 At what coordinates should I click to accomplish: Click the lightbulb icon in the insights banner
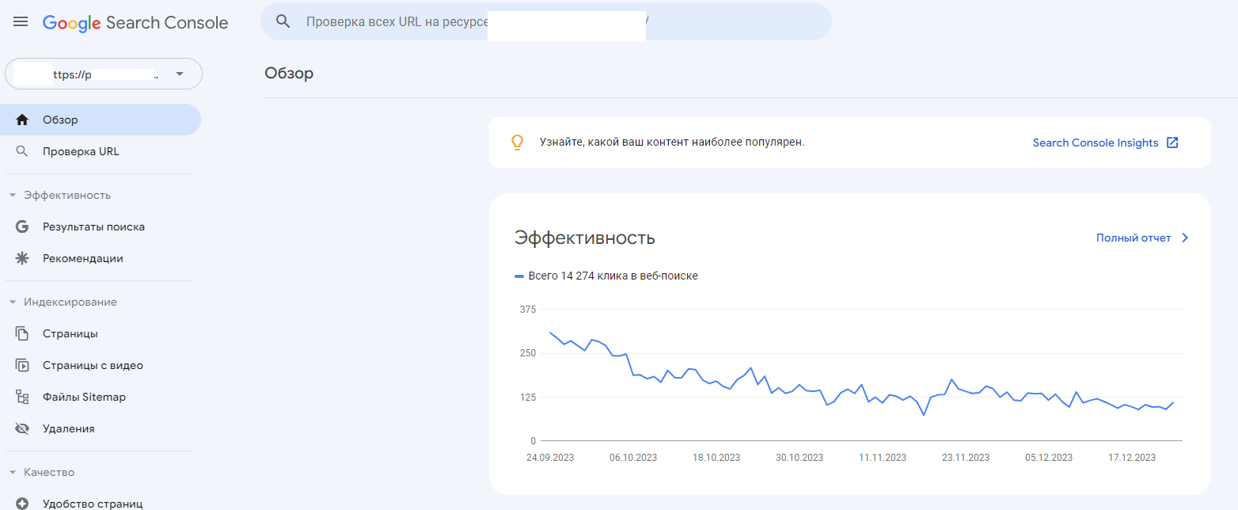517,143
